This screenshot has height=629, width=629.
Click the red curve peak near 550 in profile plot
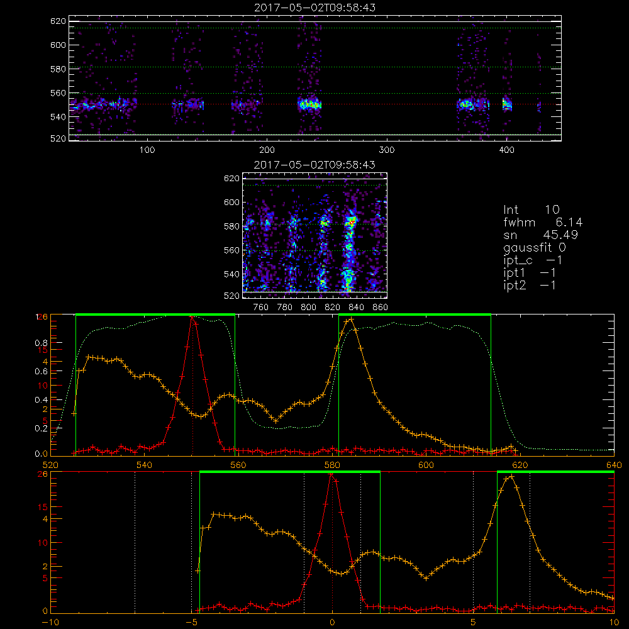point(192,317)
